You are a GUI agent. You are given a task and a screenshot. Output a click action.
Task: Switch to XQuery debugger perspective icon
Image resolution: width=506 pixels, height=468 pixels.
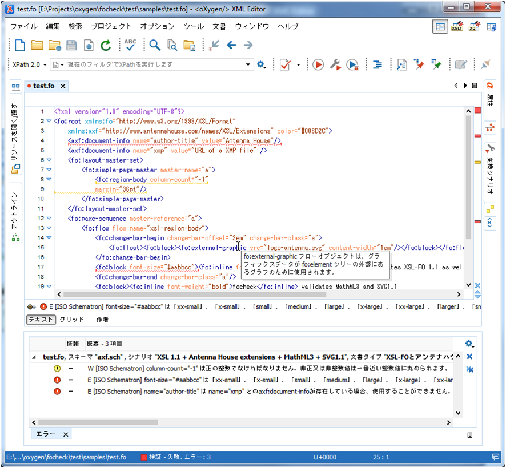(x=475, y=26)
